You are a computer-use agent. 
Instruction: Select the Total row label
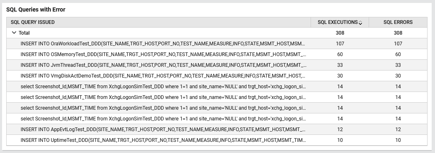[x=24, y=33]
